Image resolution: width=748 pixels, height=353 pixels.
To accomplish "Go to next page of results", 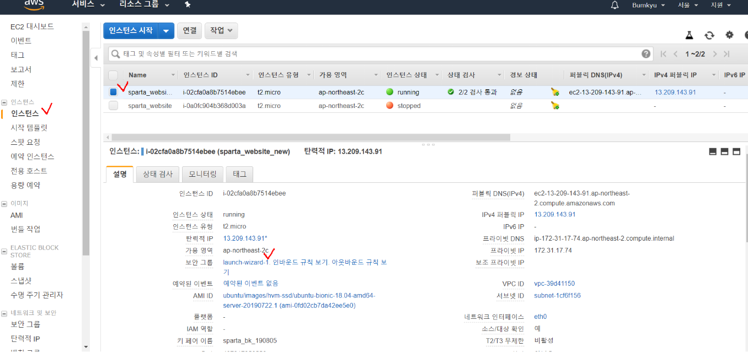I will pos(715,54).
